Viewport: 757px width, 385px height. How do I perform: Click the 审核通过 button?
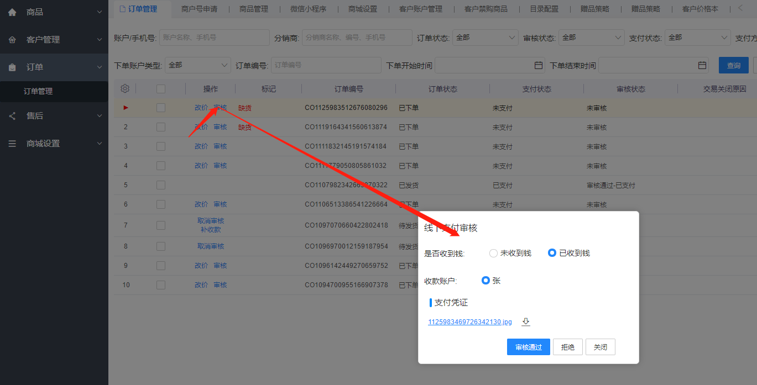click(x=529, y=347)
